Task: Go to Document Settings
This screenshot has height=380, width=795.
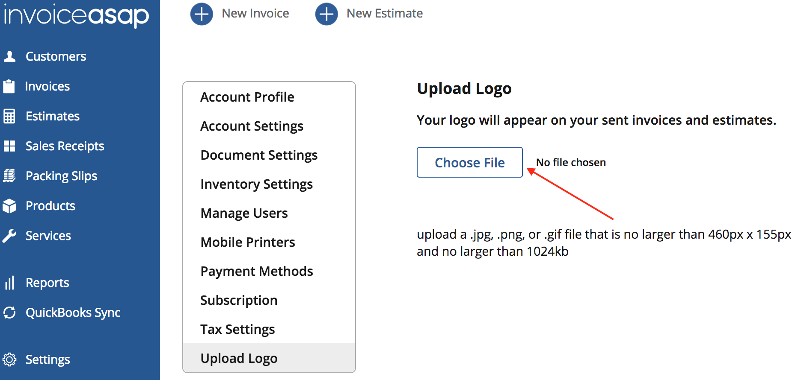Action: pyautogui.click(x=259, y=155)
